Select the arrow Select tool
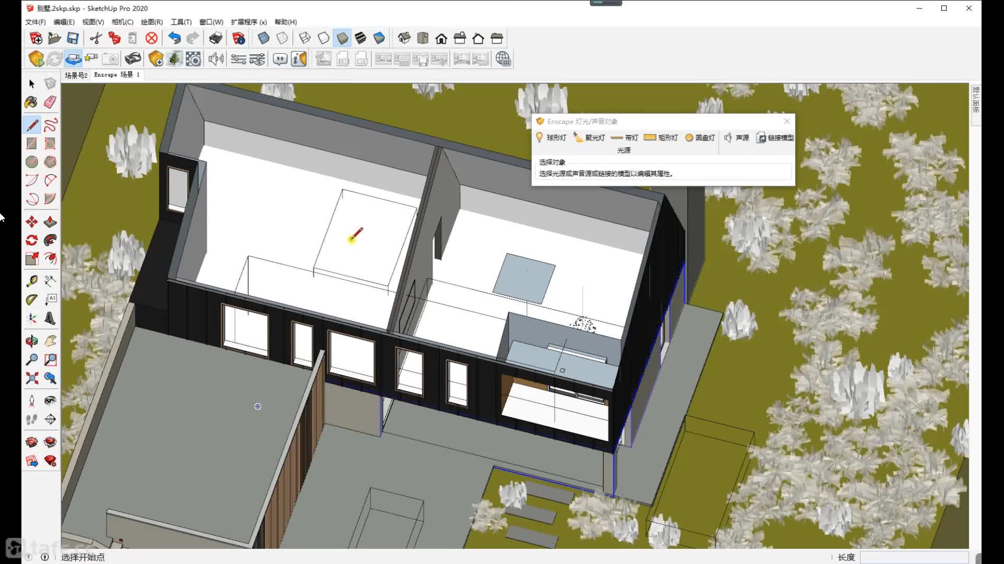1004x564 pixels. (31, 84)
